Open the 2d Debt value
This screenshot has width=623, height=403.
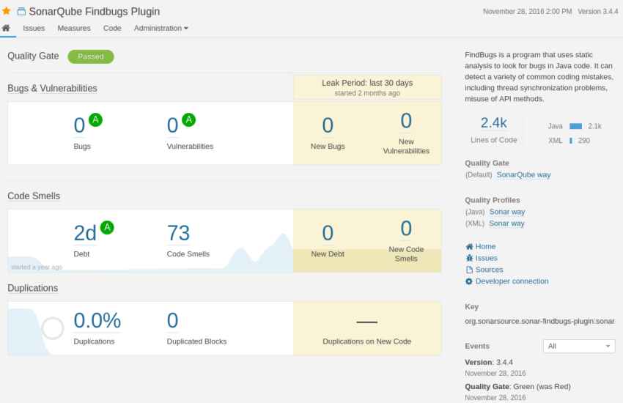(85, 233)
